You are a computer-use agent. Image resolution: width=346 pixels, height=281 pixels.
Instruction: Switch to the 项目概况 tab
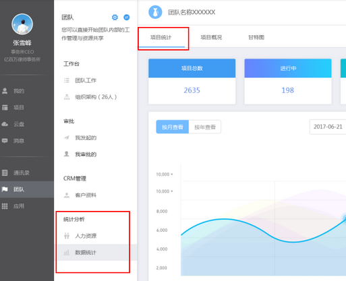point(211,37)
